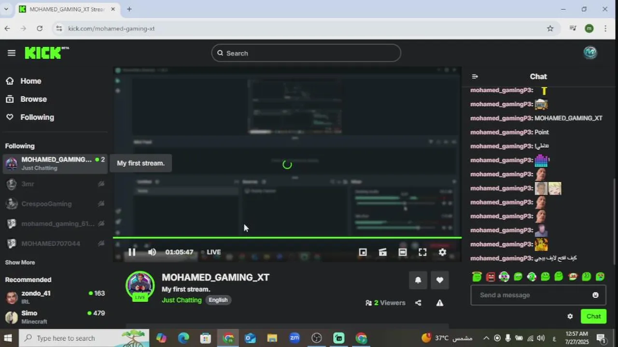Viewport: 618px width, 347px height.
Task: Go back in Chrome
Action: coord(7,28)
